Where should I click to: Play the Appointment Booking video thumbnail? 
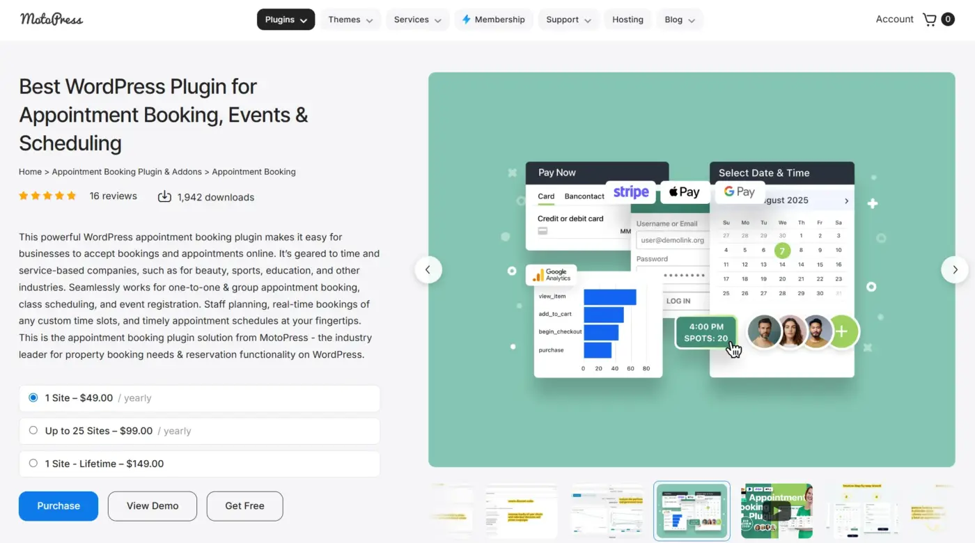[777, 511]
